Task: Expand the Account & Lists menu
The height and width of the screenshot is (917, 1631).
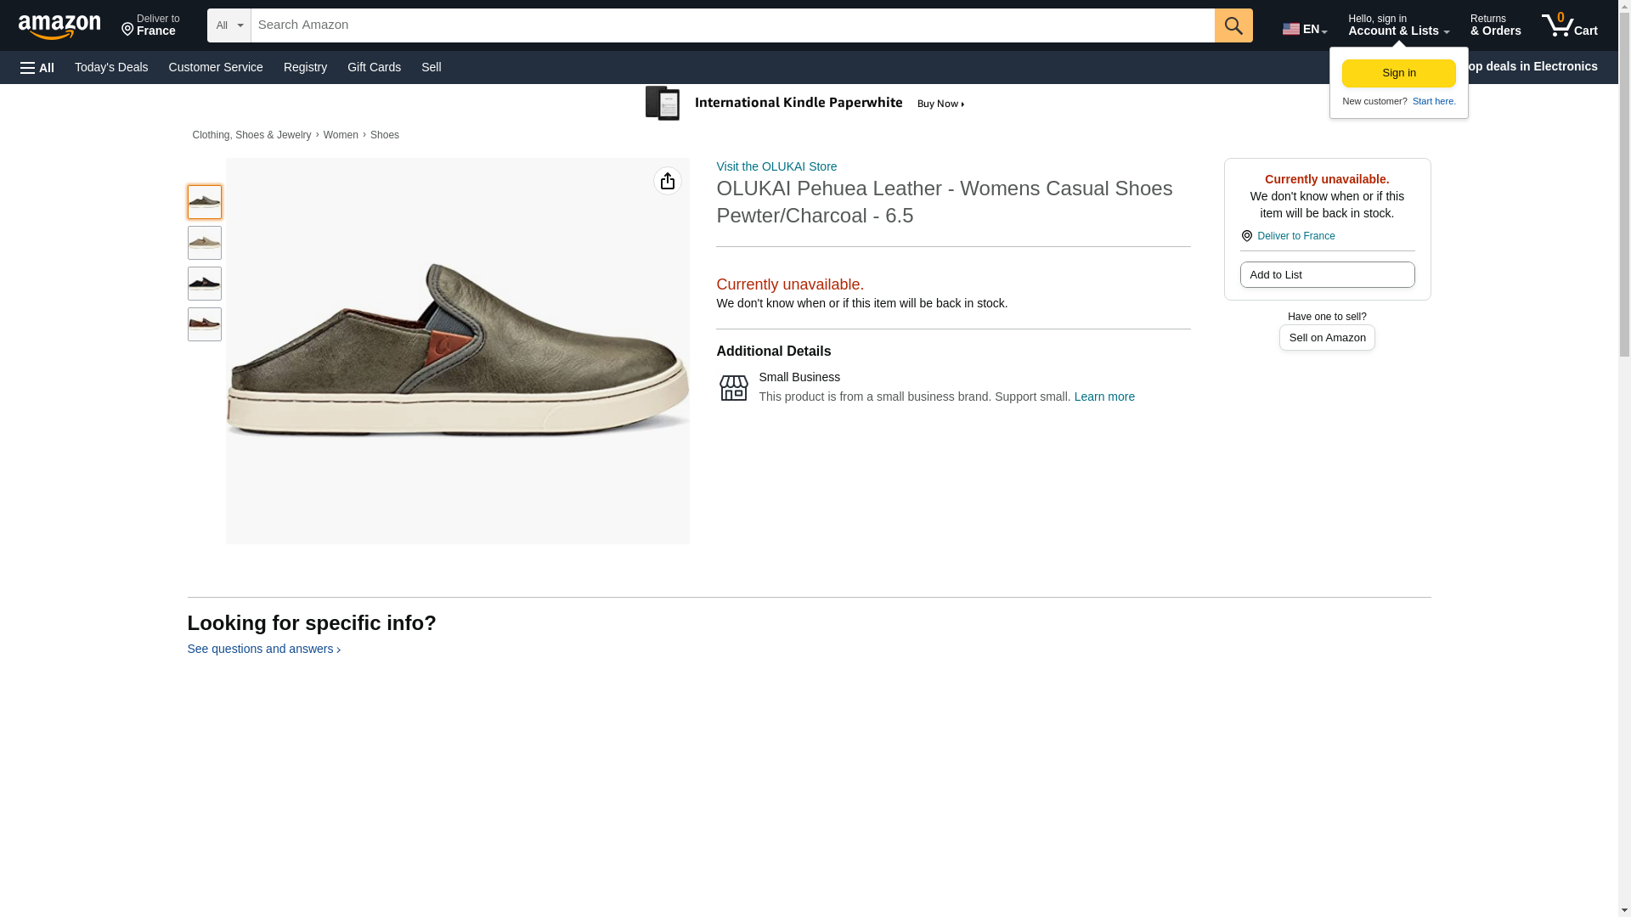Action: tap(1397, 25)
